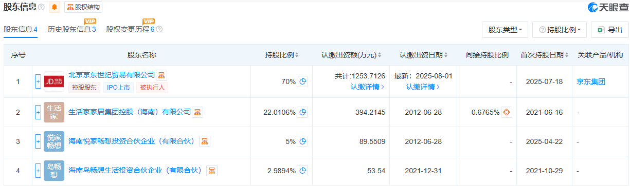
Task: Switch to 历史股东信息 tab
Action: (x=72, y=30)
